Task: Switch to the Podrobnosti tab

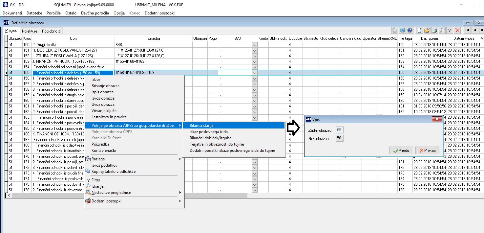Action: 51,31
